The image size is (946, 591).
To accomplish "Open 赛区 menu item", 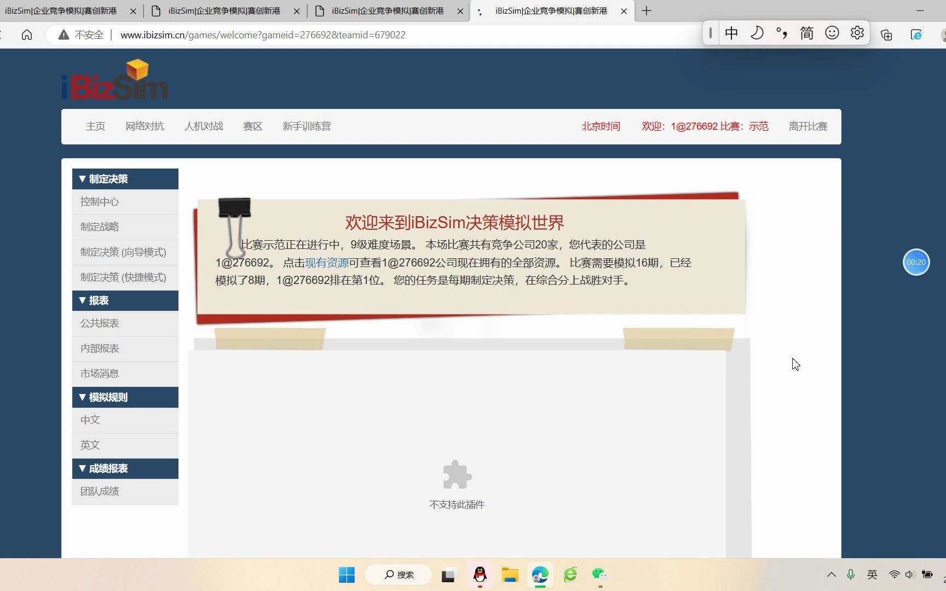I will (252, 126).
